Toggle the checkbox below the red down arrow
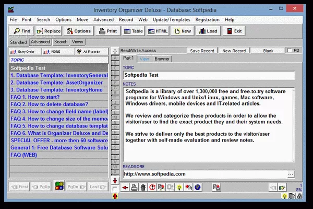 (x=115, y=189)
